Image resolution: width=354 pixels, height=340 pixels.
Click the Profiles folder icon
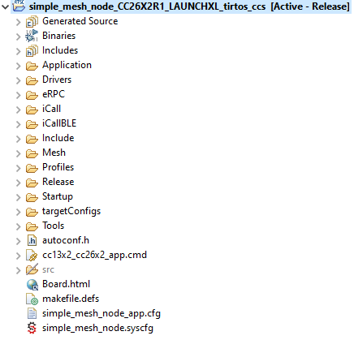[x=32, y=168]
